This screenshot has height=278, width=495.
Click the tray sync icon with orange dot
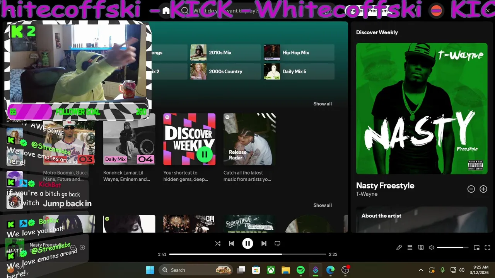point(432,270)
